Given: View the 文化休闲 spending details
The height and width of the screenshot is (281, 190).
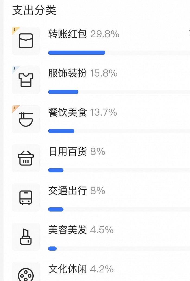Looking at the screenshot, I should click(x=68, y=269).
